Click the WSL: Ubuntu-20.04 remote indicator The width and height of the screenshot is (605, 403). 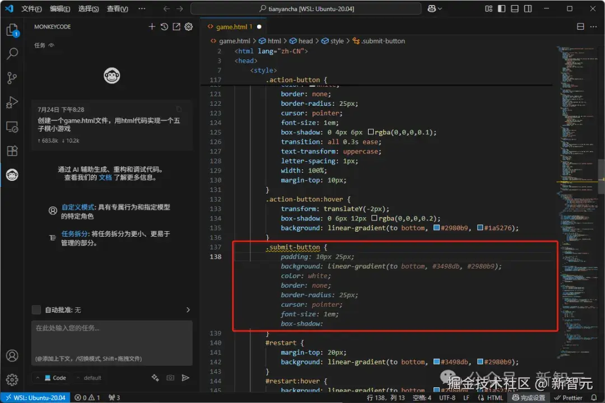[35, 397]
